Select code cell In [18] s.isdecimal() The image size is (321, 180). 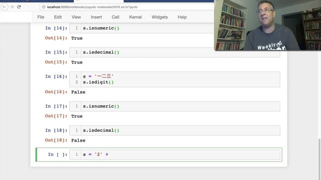pos(175,130)
